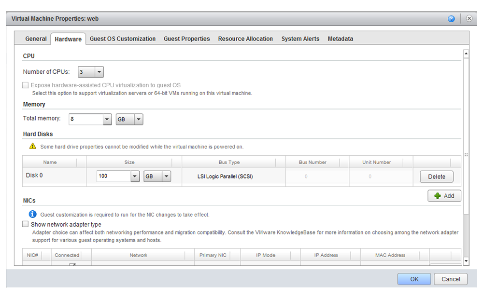Expand the Total memory value dropdown
The height and width of the screenshot is (299, 483).
(107, 119)
